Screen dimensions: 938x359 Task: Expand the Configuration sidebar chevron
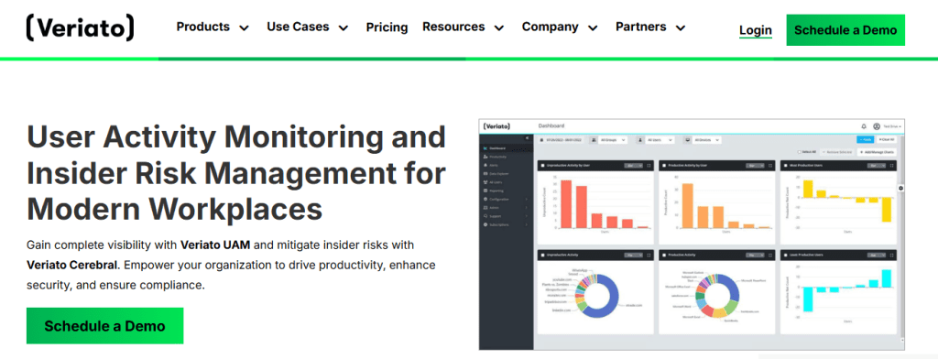[527, 200]
